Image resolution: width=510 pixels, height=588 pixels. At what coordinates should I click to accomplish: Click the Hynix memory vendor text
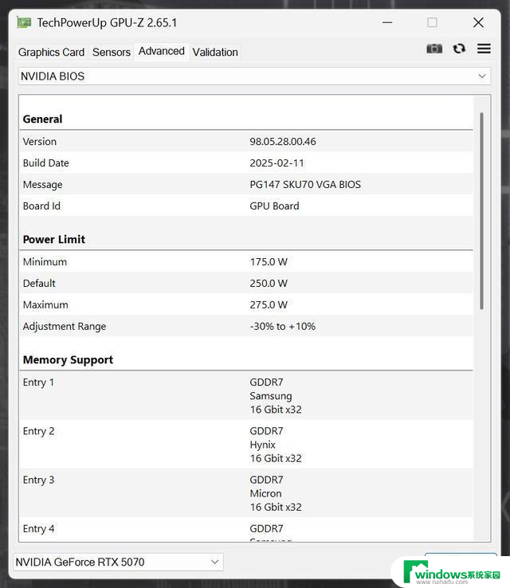[x=262, y=445]
